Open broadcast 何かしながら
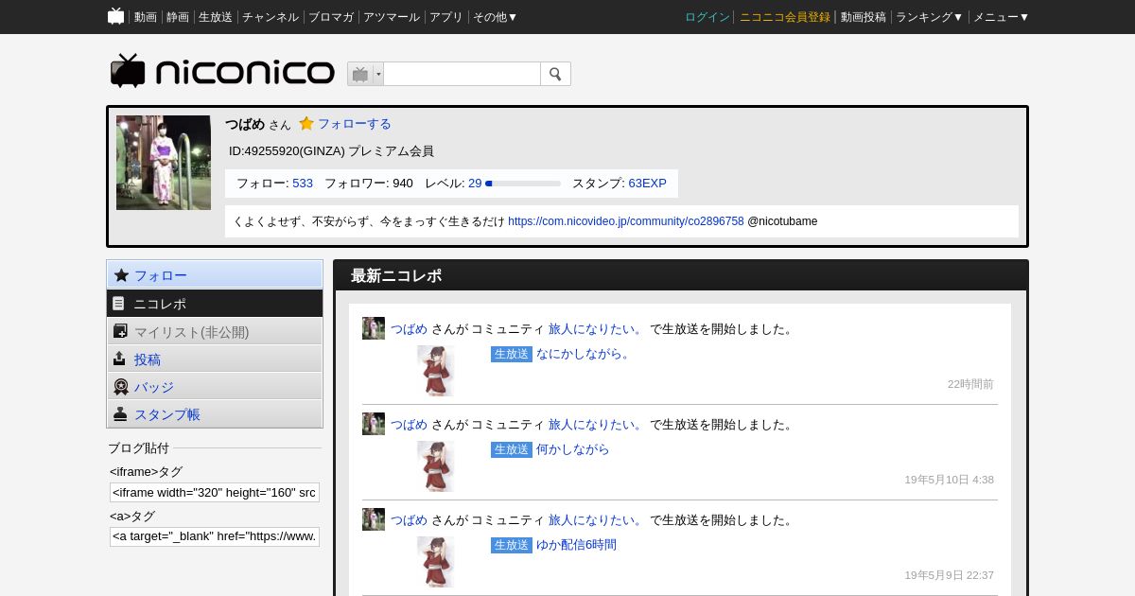This screenshot has height=596, width=1135. [x=573, y=449]
